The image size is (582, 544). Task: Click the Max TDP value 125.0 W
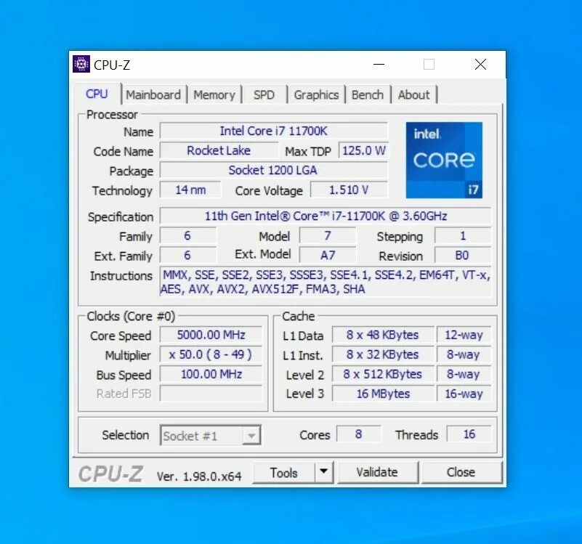(x=363, y=150)
